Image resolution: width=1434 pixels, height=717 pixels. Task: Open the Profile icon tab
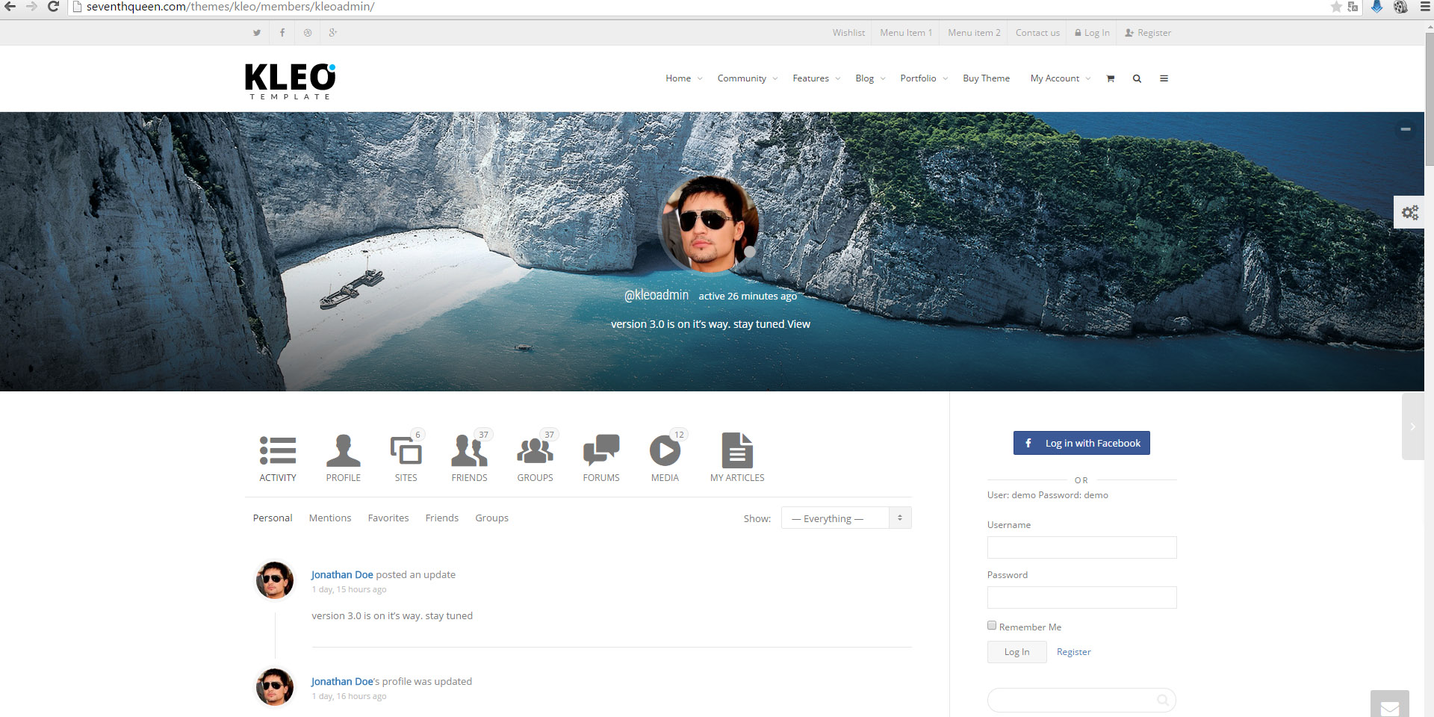pos(344,458)
